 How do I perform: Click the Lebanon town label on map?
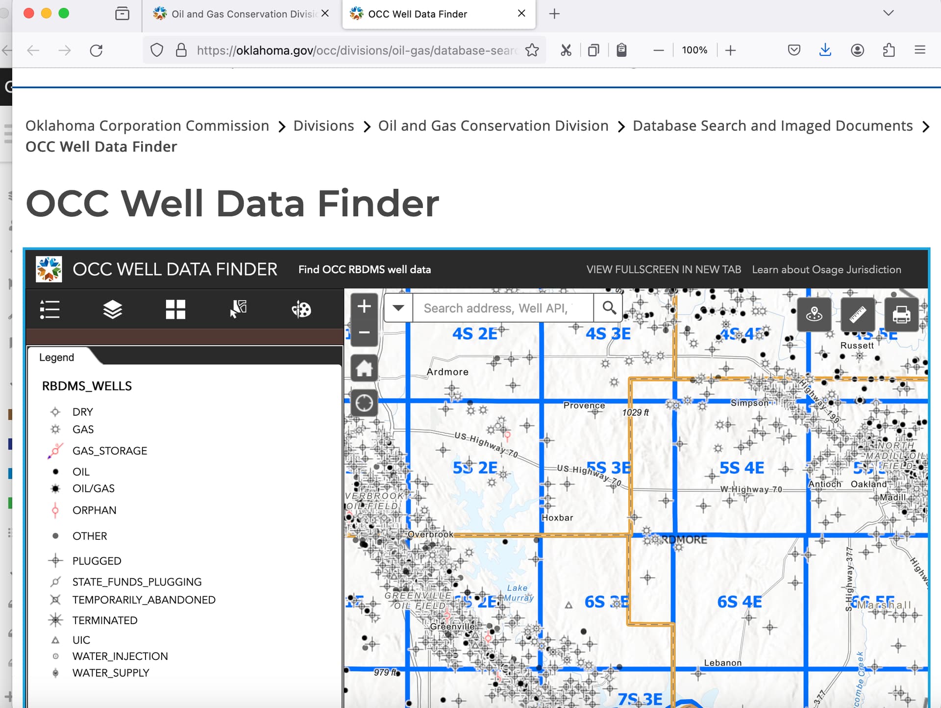click(x=722, y=663)
